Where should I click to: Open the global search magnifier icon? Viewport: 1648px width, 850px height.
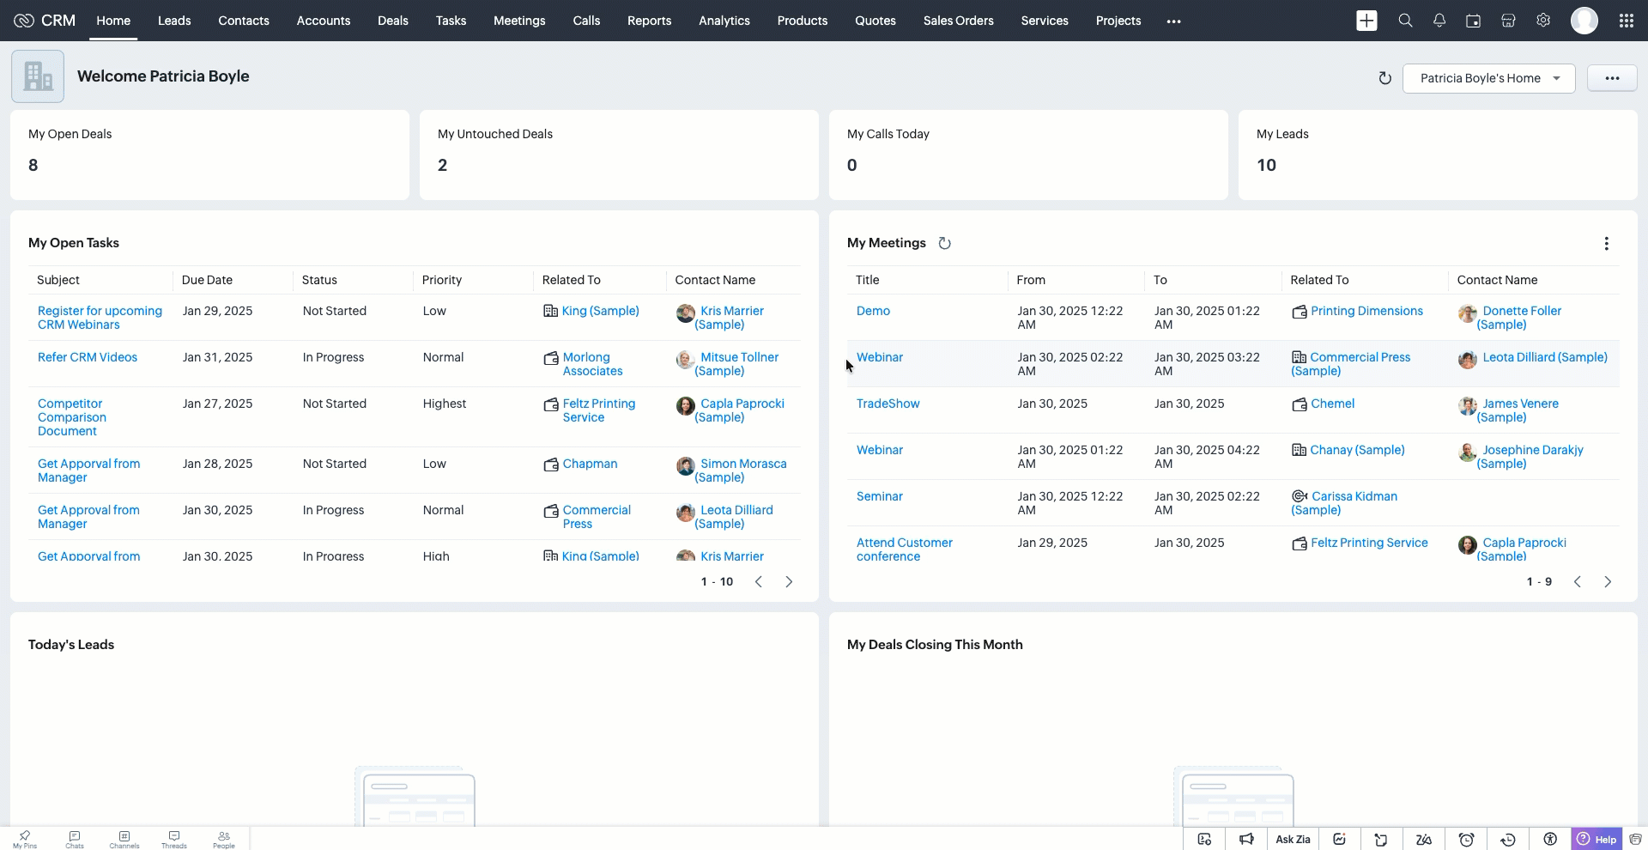coord(1405,21)
